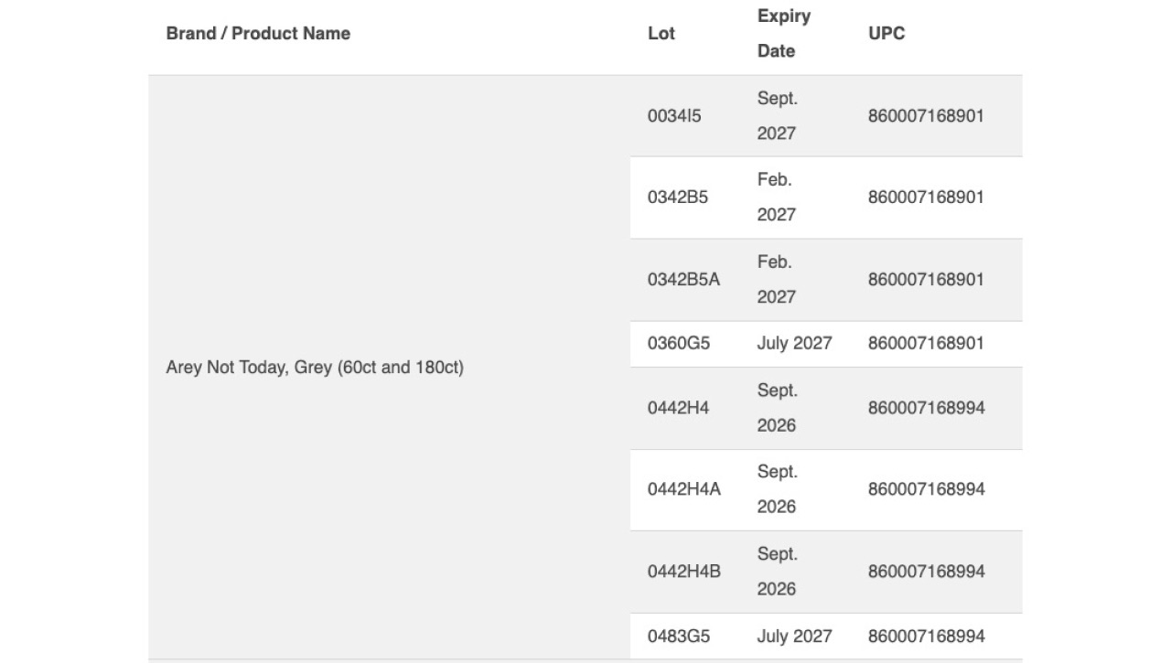Click the UPC in the 0483G5 row
1171x663 pixels.
tap(927, 636)
